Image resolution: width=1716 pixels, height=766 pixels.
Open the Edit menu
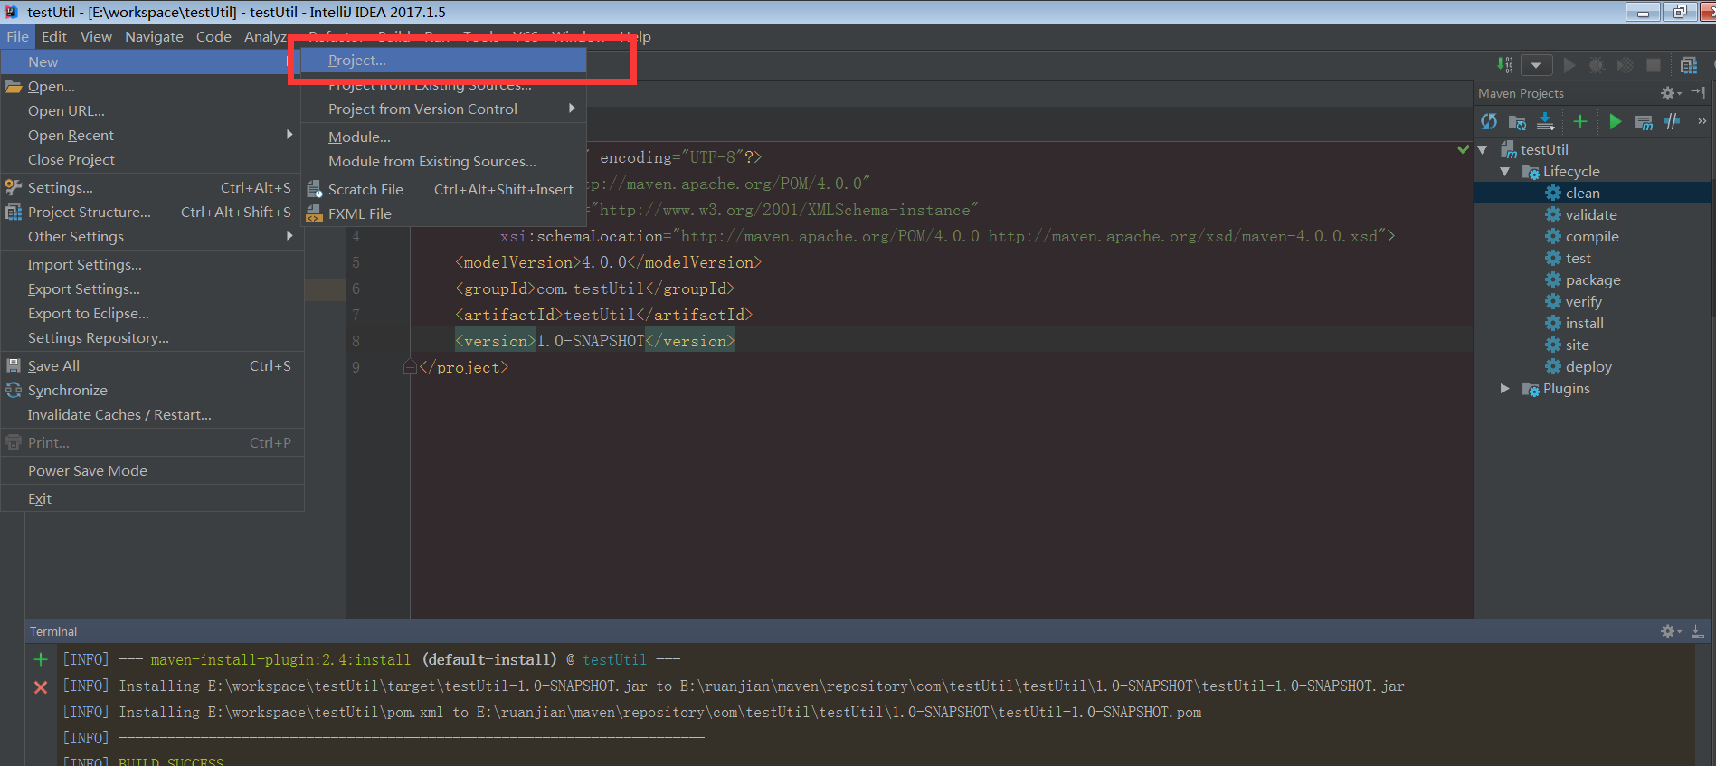pyautogui.click(x=54, y=36)
